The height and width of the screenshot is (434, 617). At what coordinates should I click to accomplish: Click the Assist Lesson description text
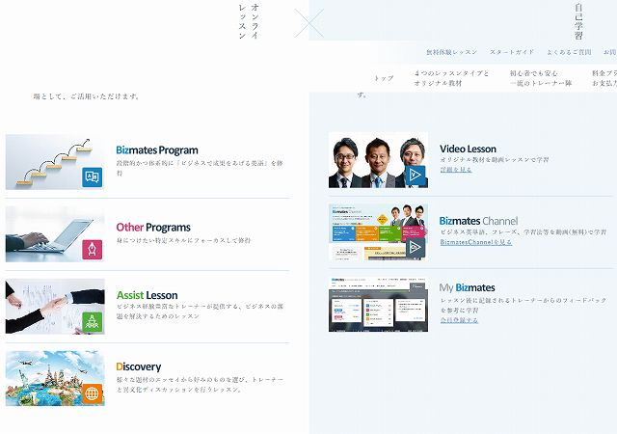coord(200,312)
